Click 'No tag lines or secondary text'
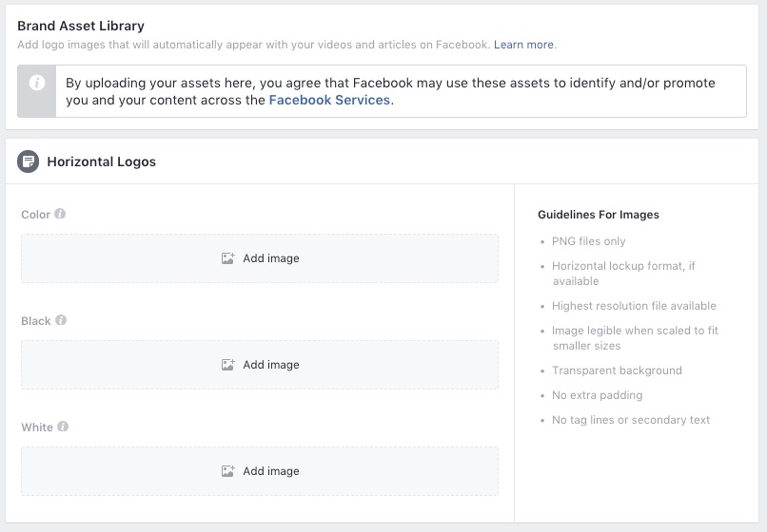Screen dimensions: 767x532 click(631, 420)
